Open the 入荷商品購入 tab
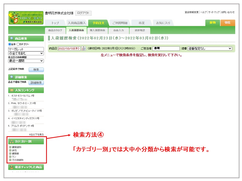242x181 pixels. 77,23
